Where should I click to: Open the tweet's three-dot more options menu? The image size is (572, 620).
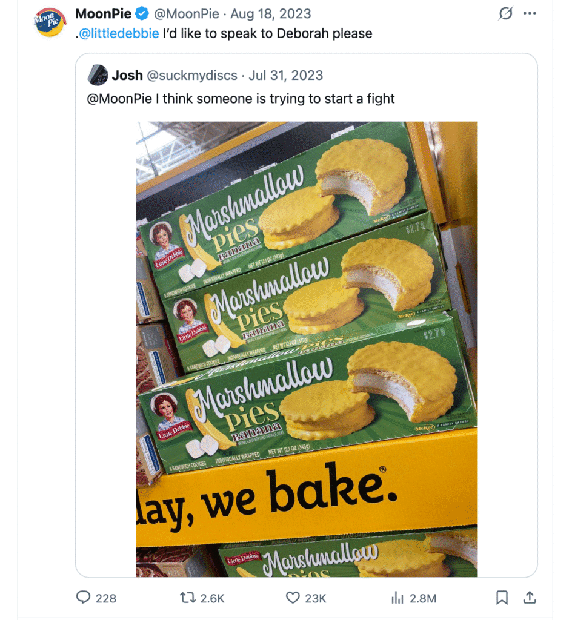(x=530, y=13)
